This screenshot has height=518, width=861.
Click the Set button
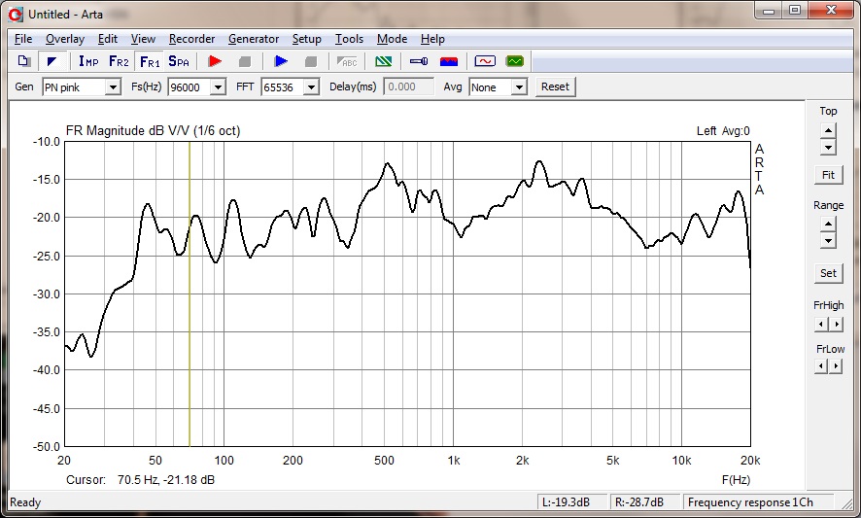(x=828, y=273)
